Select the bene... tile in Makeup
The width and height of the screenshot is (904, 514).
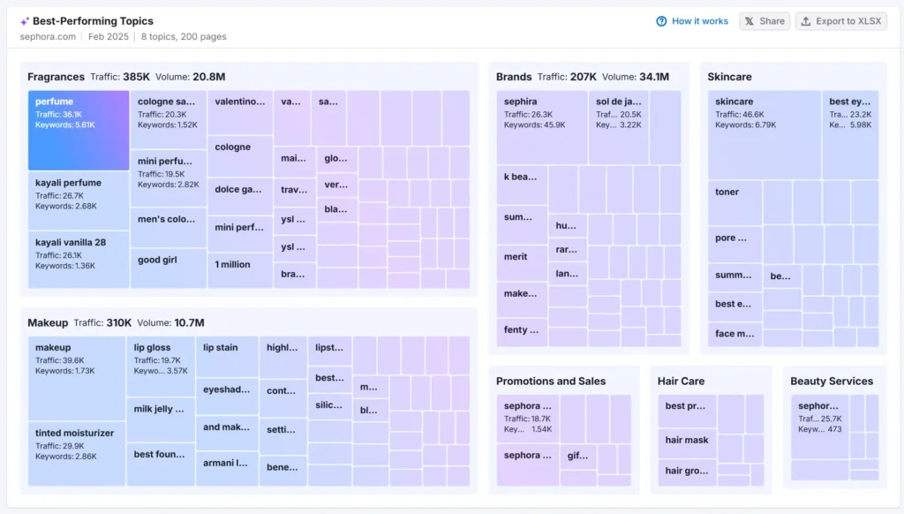tap(283, 470)
